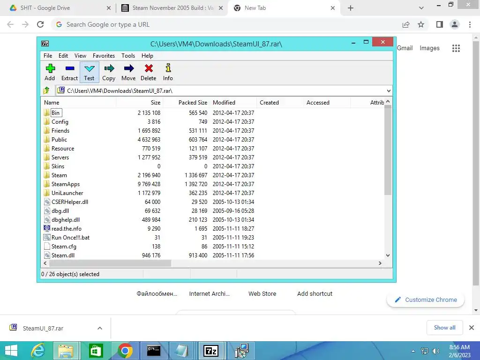480x360 pixels.
Task: Select the SteamApps folder icon
Action: (46, 184)
